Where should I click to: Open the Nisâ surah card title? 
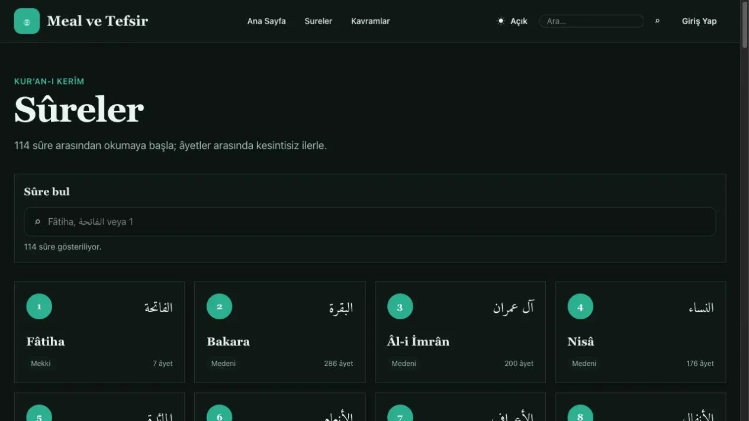[580, 341]
